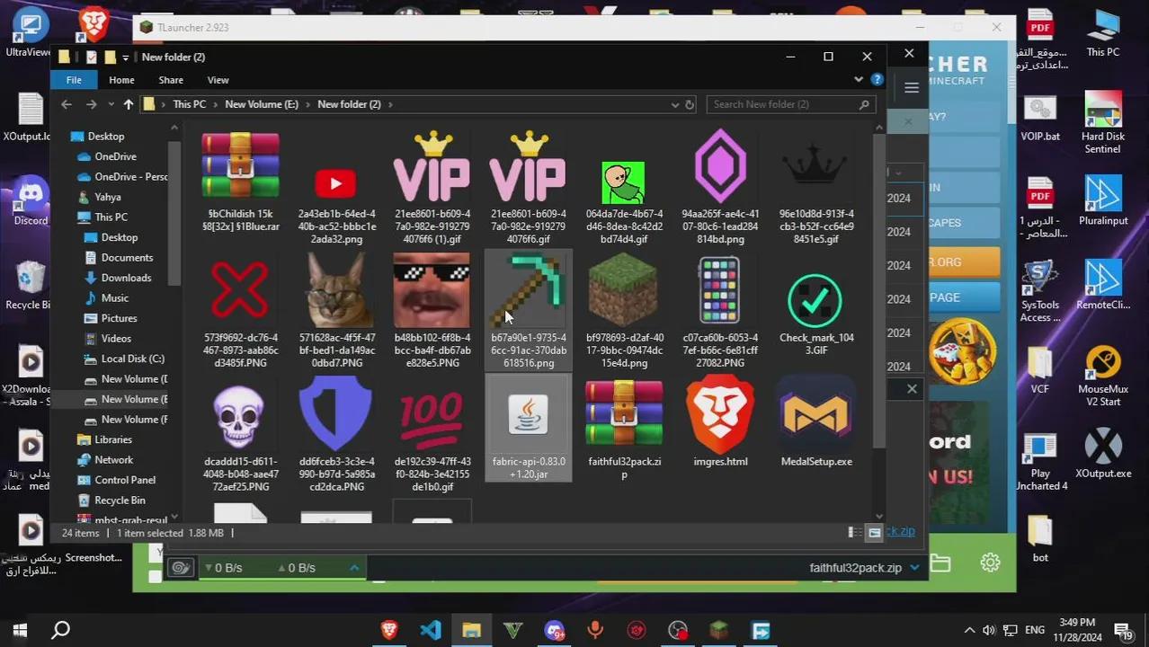Screen dimensions: 1149x647
Task: Select the red X mark PNG file
Action: coord(240,311)
